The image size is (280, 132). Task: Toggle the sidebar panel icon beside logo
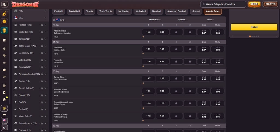(x=5, y=4)
